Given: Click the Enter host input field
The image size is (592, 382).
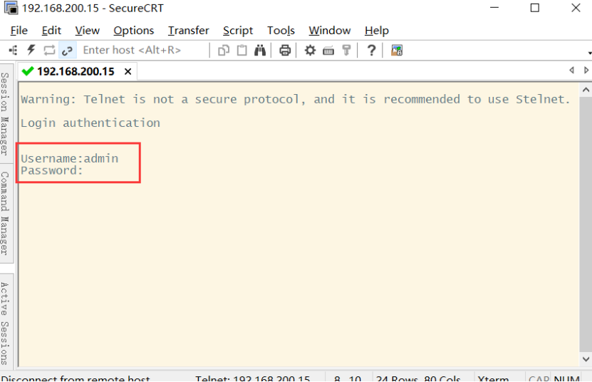Looking at the screenshot, I should point(143,50).
